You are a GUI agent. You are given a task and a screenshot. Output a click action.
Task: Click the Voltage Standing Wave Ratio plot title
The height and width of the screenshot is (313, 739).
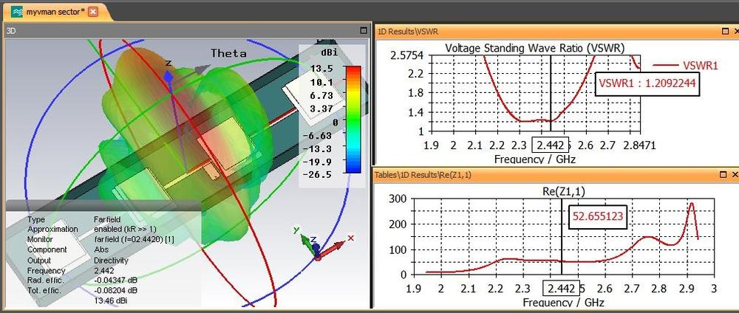coord(535,48)
